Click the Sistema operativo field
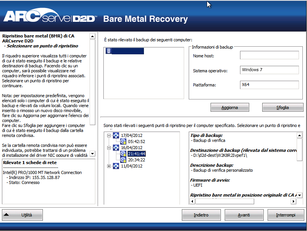This screenshot has width=307, height=231. (x=269, y=70)
